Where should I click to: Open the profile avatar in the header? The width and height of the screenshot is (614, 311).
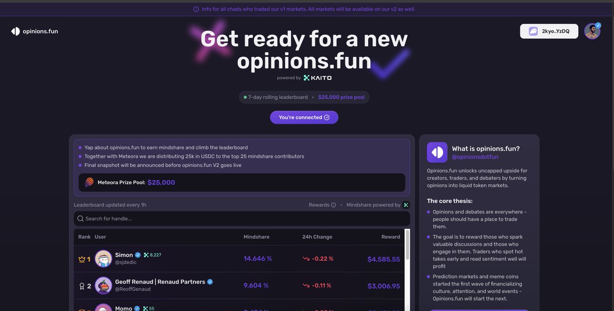593,31
